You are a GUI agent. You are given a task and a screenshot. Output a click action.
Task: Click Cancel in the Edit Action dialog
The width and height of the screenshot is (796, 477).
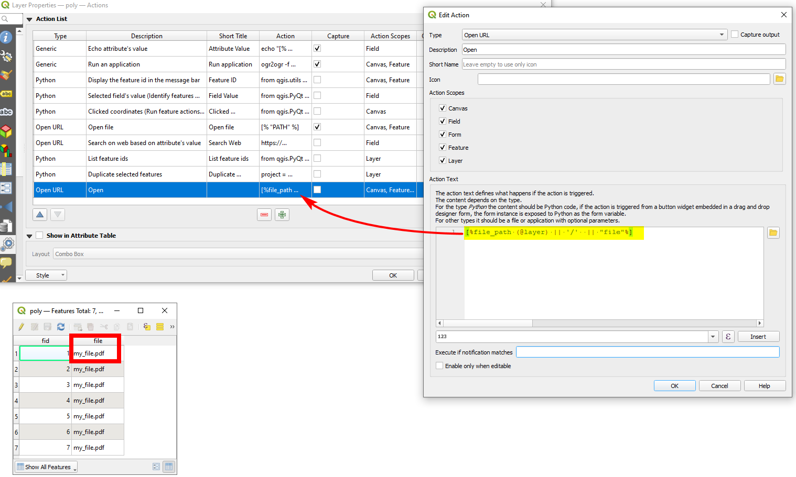tap(719, 385)
